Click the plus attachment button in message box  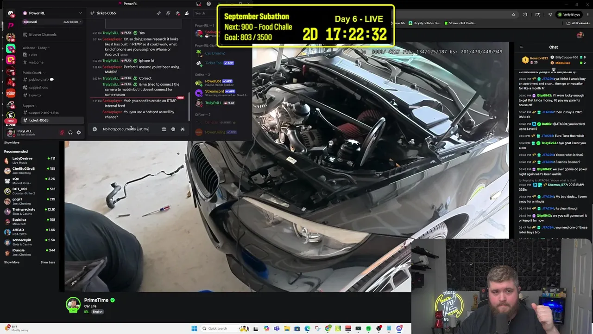(95, 129)
